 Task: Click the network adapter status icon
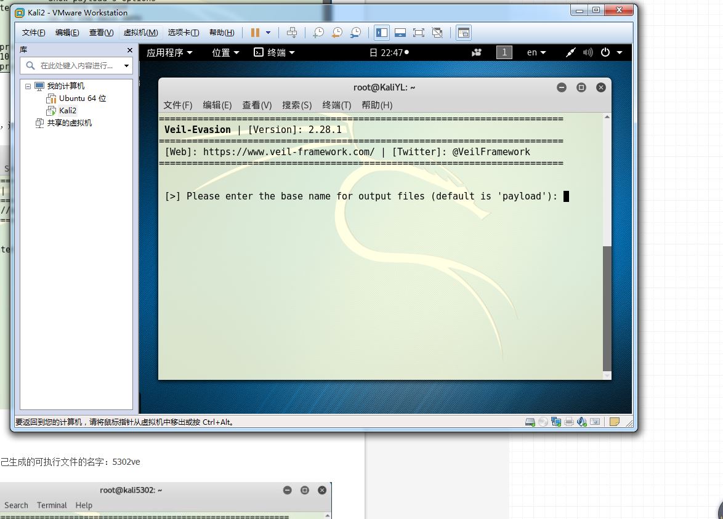556,422
